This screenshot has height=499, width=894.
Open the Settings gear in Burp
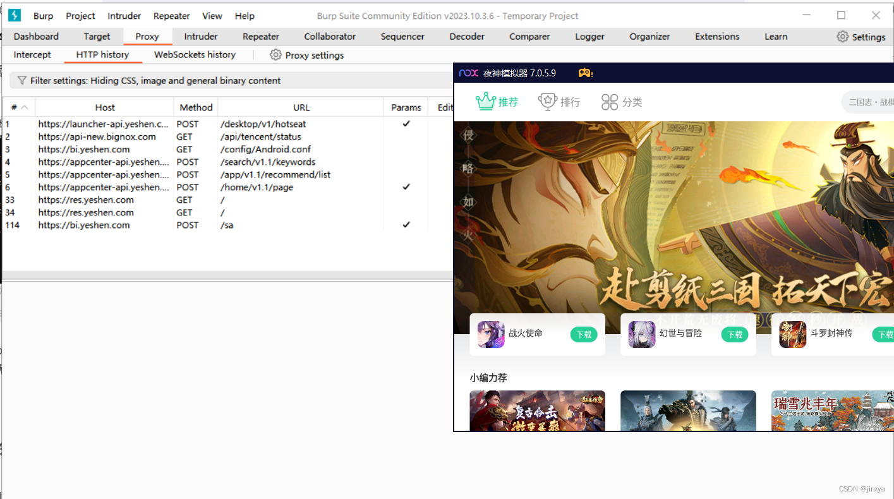pos(842,37)
